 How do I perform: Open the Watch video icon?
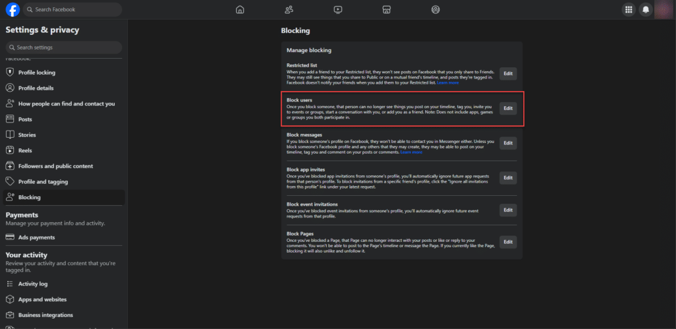click(x=338, y=9)
